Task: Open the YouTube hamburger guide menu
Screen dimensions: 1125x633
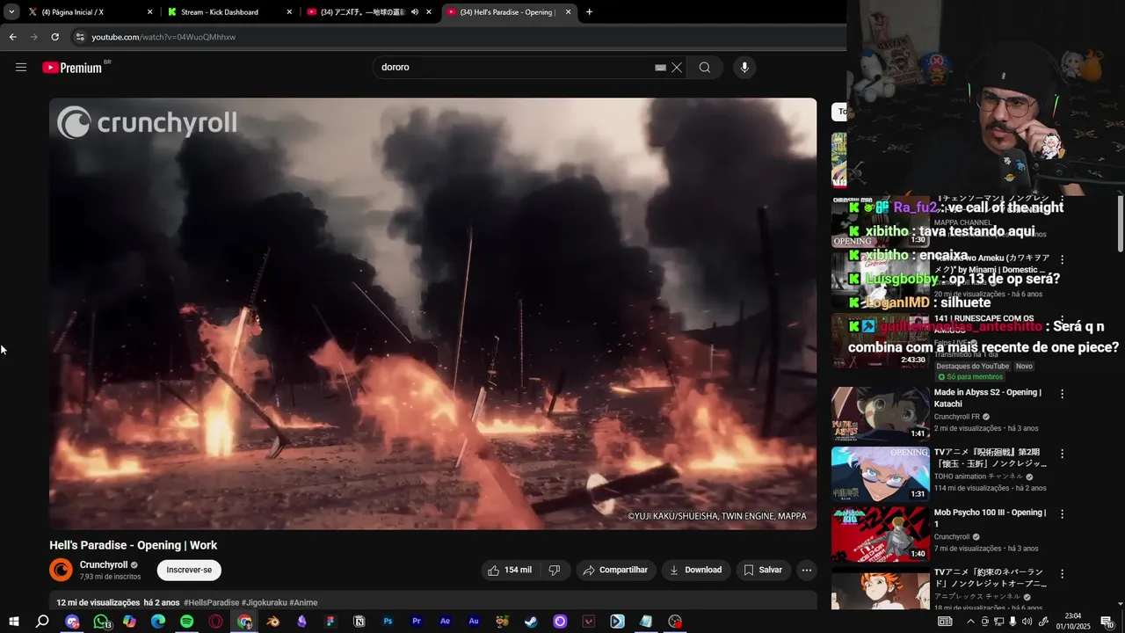Action: pos(21,68)
